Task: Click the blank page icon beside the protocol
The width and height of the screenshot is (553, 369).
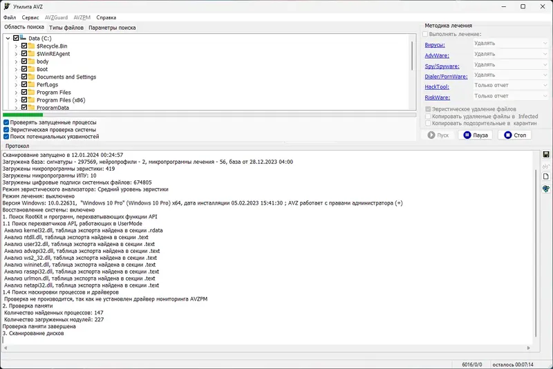Action: (x=546, y=177)
